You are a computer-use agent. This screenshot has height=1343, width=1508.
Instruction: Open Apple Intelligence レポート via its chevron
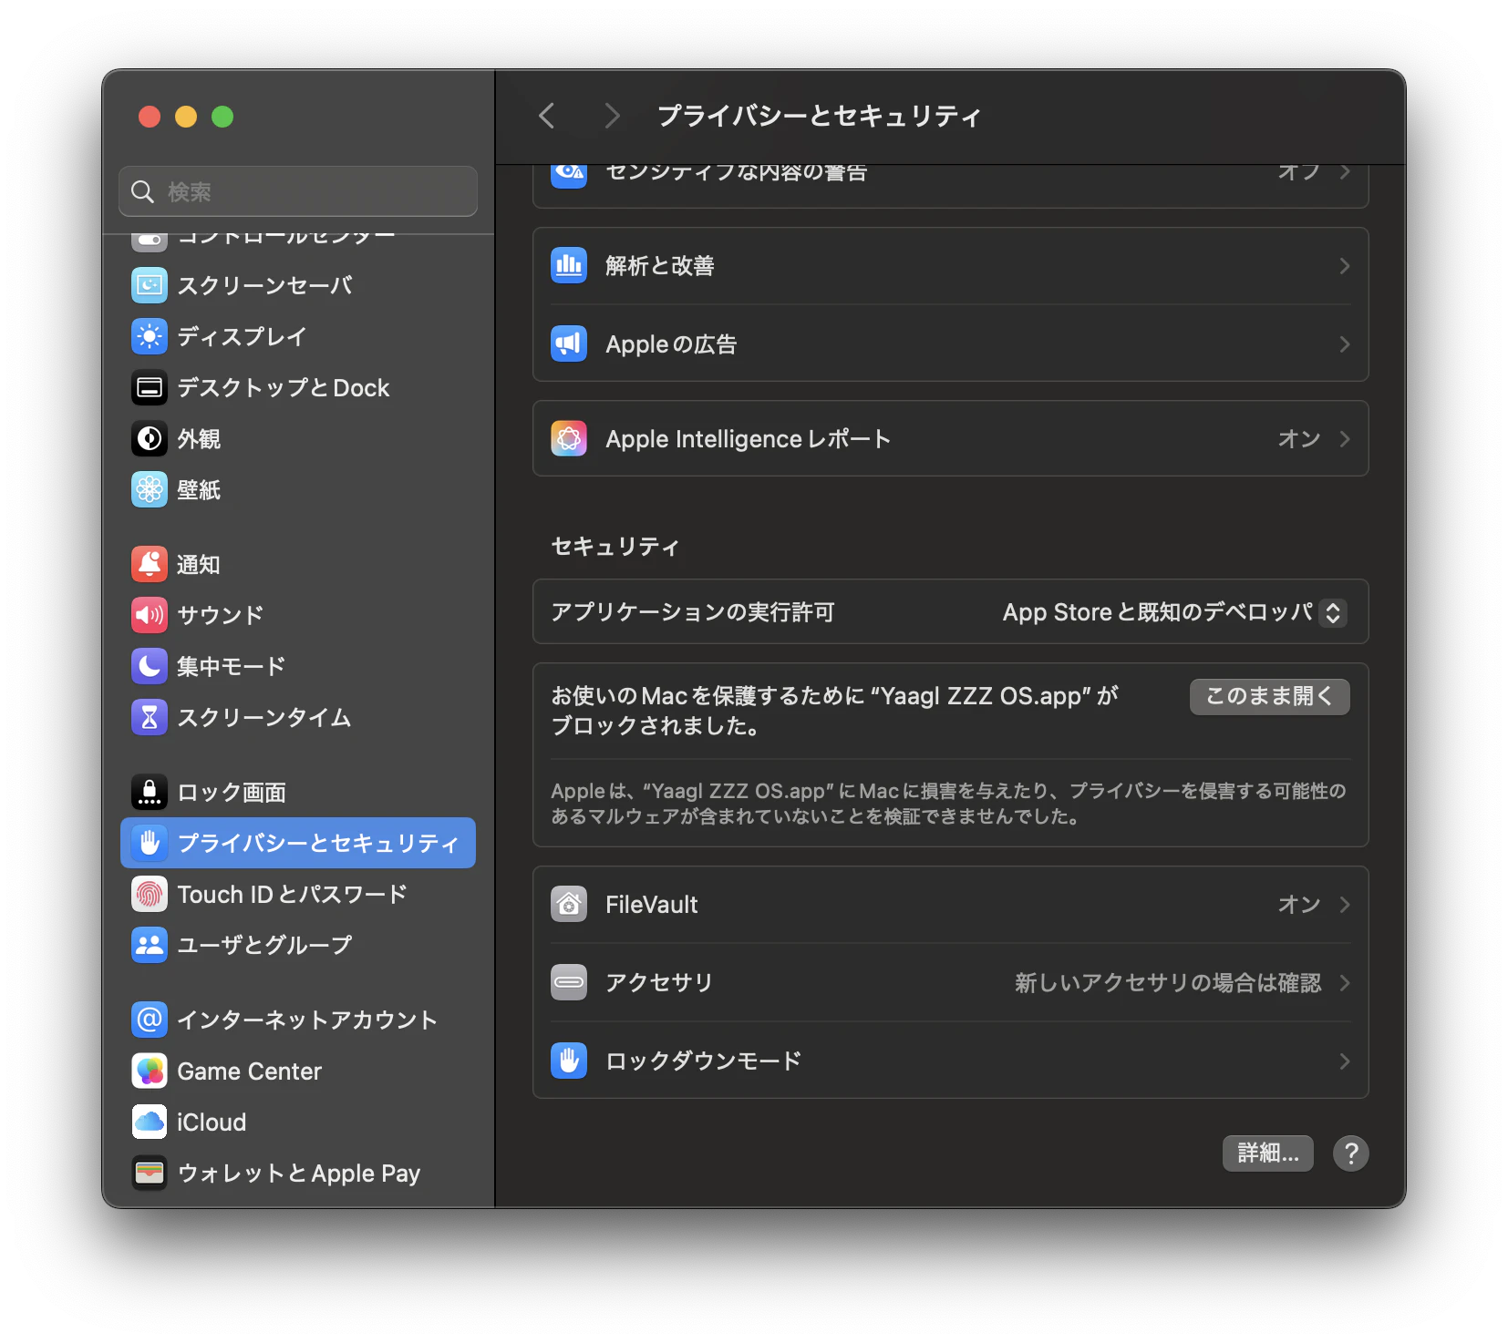(x=1345, y=439)
